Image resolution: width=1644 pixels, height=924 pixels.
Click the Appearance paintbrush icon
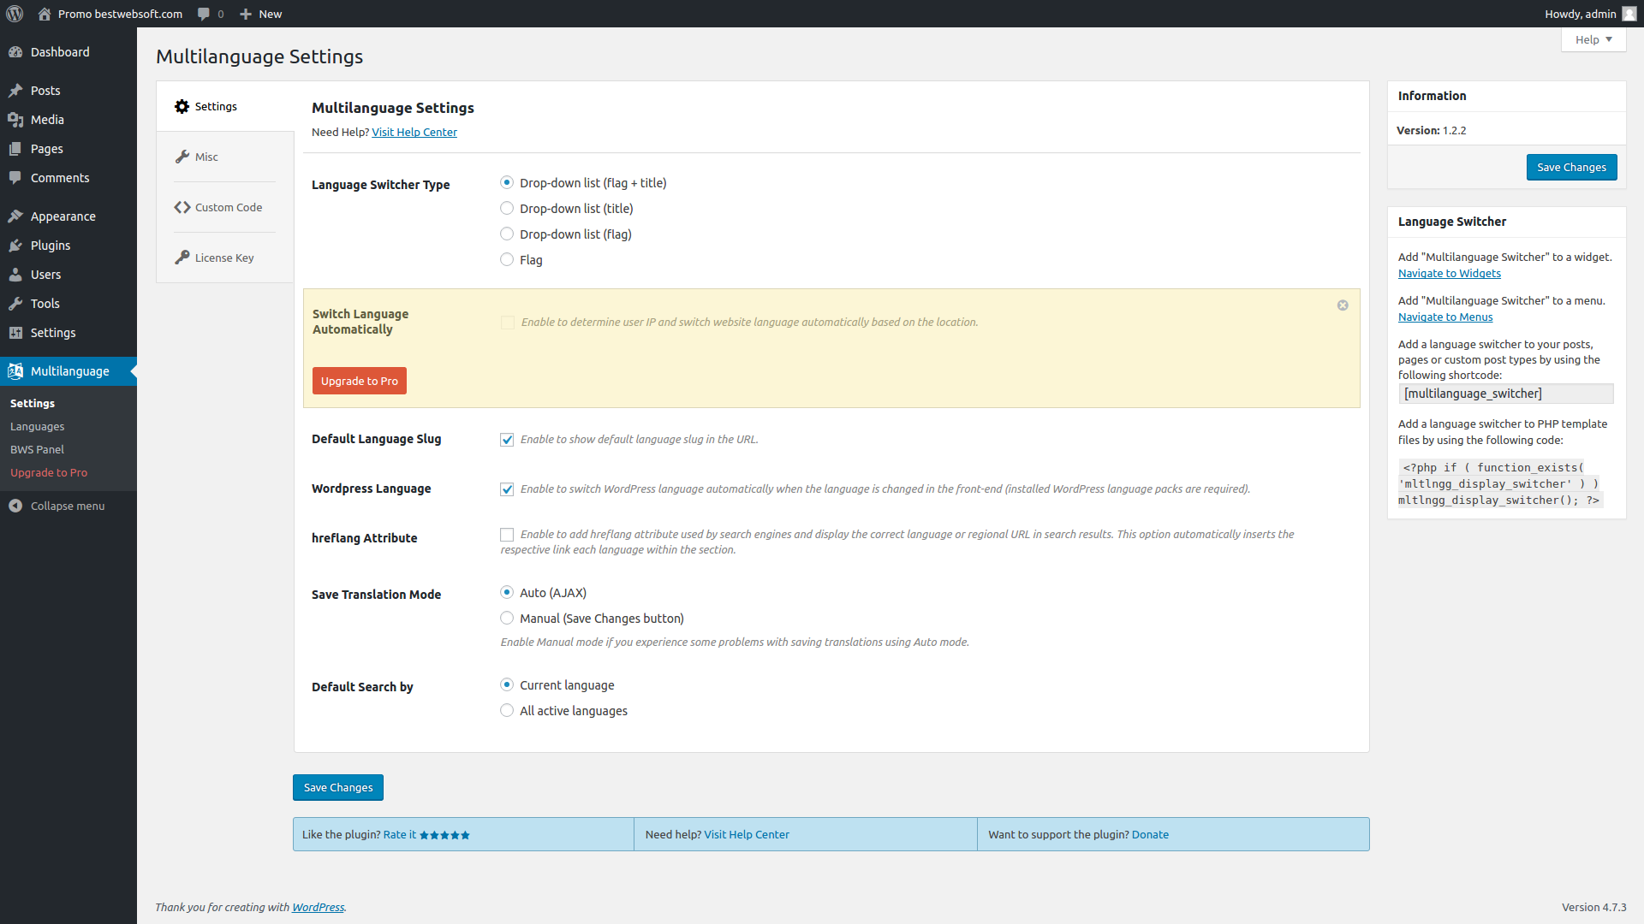(x=15, y=216)
